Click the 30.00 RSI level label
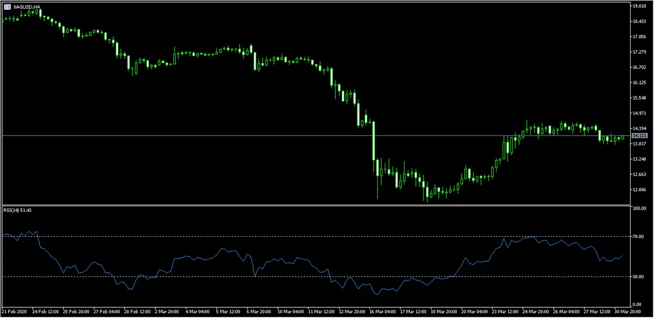This screenshot has width=654, height=318. point(639,277)
